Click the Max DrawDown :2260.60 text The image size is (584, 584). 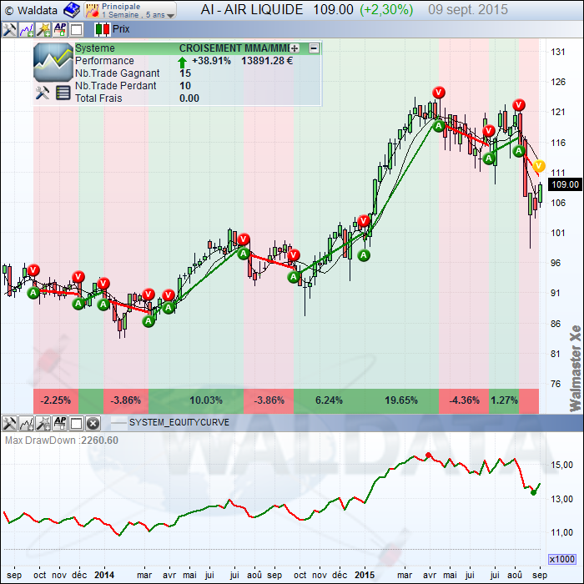[62, 441]
